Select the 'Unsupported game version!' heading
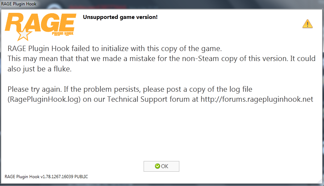 point(120,17)
